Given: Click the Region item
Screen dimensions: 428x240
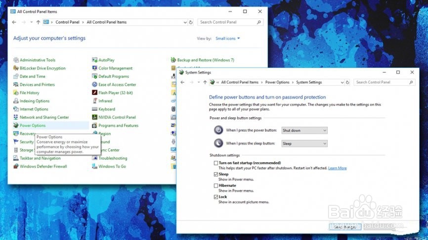Looking at the screenshot, I should click(102, 134).
